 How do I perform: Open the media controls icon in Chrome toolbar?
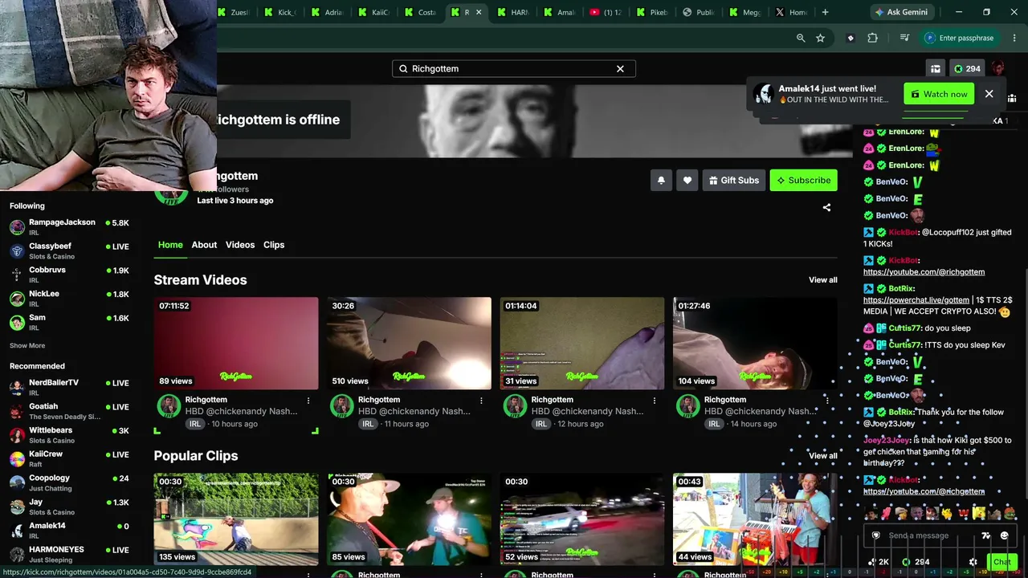904,38
